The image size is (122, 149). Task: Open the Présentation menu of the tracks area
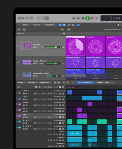[x=51, y=25]
